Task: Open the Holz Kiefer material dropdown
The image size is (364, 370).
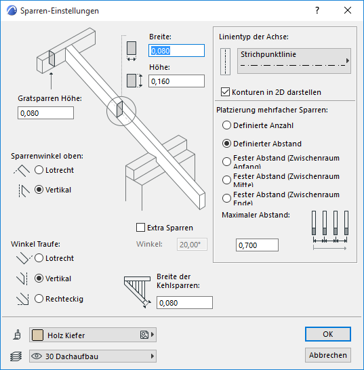Action: pyautogui.click(x=93, y=335)
